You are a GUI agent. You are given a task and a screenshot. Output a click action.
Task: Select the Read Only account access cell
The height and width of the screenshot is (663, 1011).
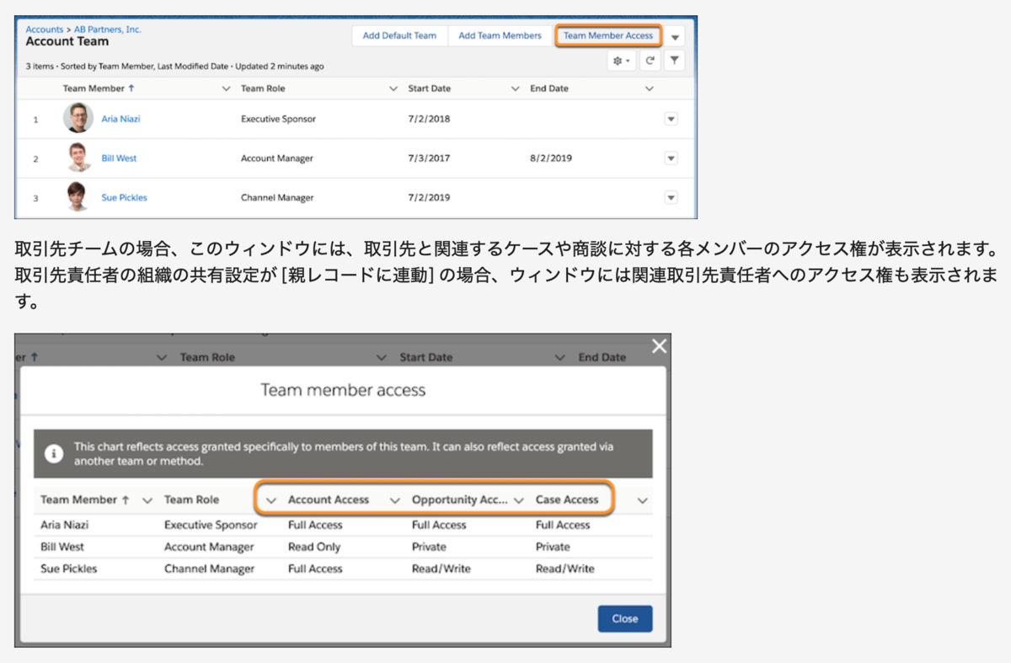(314, 547)
